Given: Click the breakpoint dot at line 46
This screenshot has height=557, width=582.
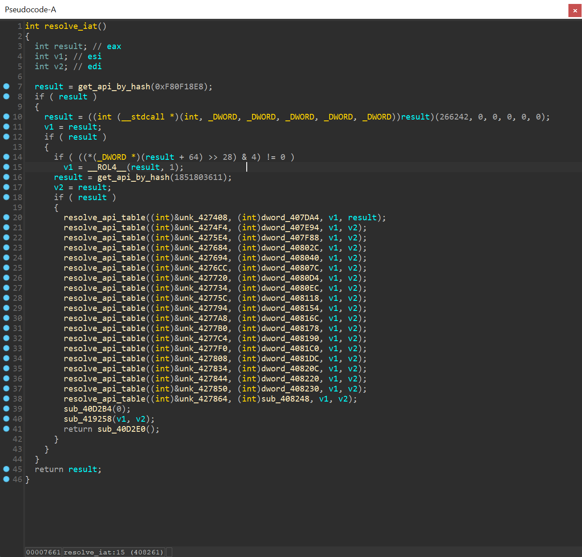Looking at the screenshot, I should coord(6,479).
